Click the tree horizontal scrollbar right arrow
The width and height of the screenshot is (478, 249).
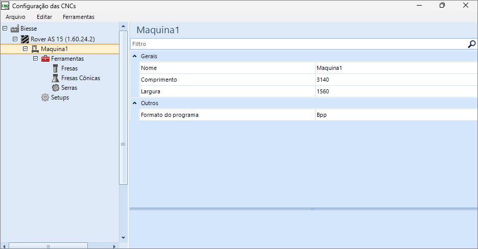(114, 246)
